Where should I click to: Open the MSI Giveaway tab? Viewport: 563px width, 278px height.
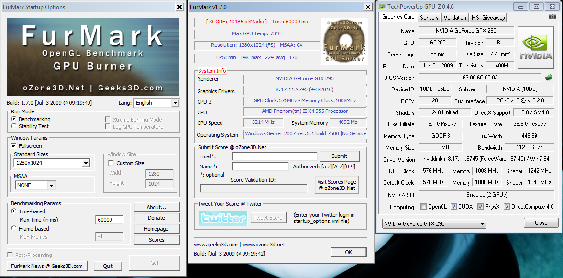coord(488,17)
